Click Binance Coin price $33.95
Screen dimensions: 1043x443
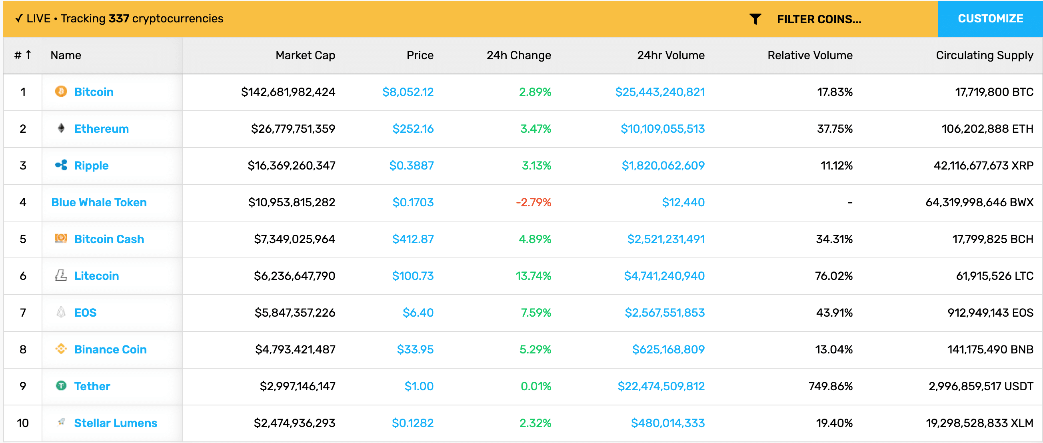click(416, 350)
